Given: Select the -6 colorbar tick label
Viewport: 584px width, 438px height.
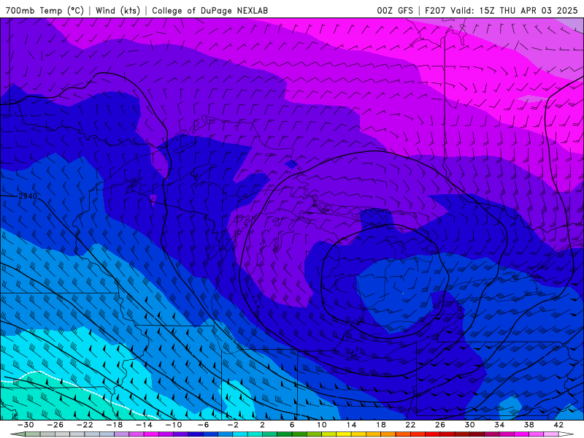Looking at the screenshot, I should pyautogui.click(x=204, y=425).
